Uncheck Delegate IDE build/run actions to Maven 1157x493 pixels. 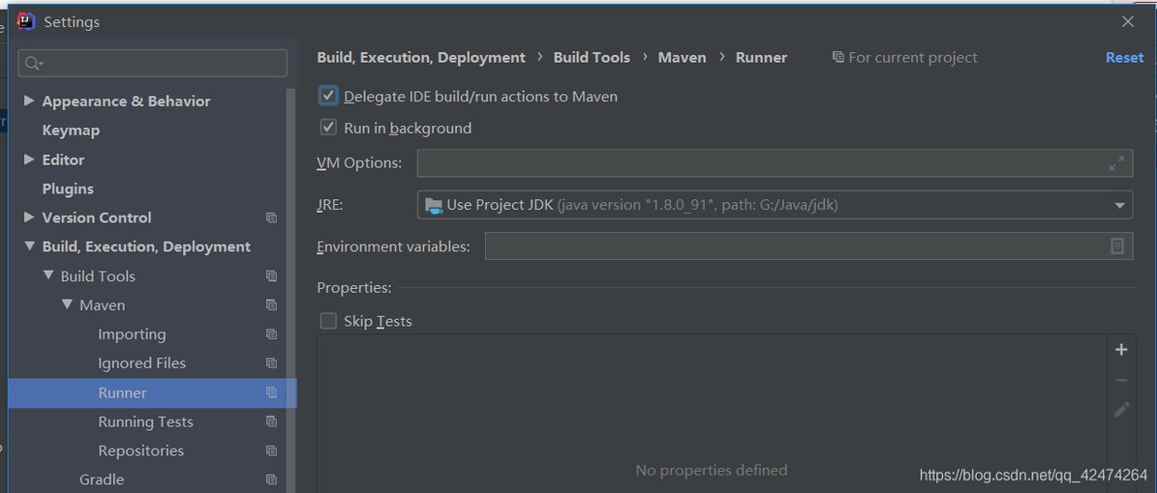tap(328, 96)
